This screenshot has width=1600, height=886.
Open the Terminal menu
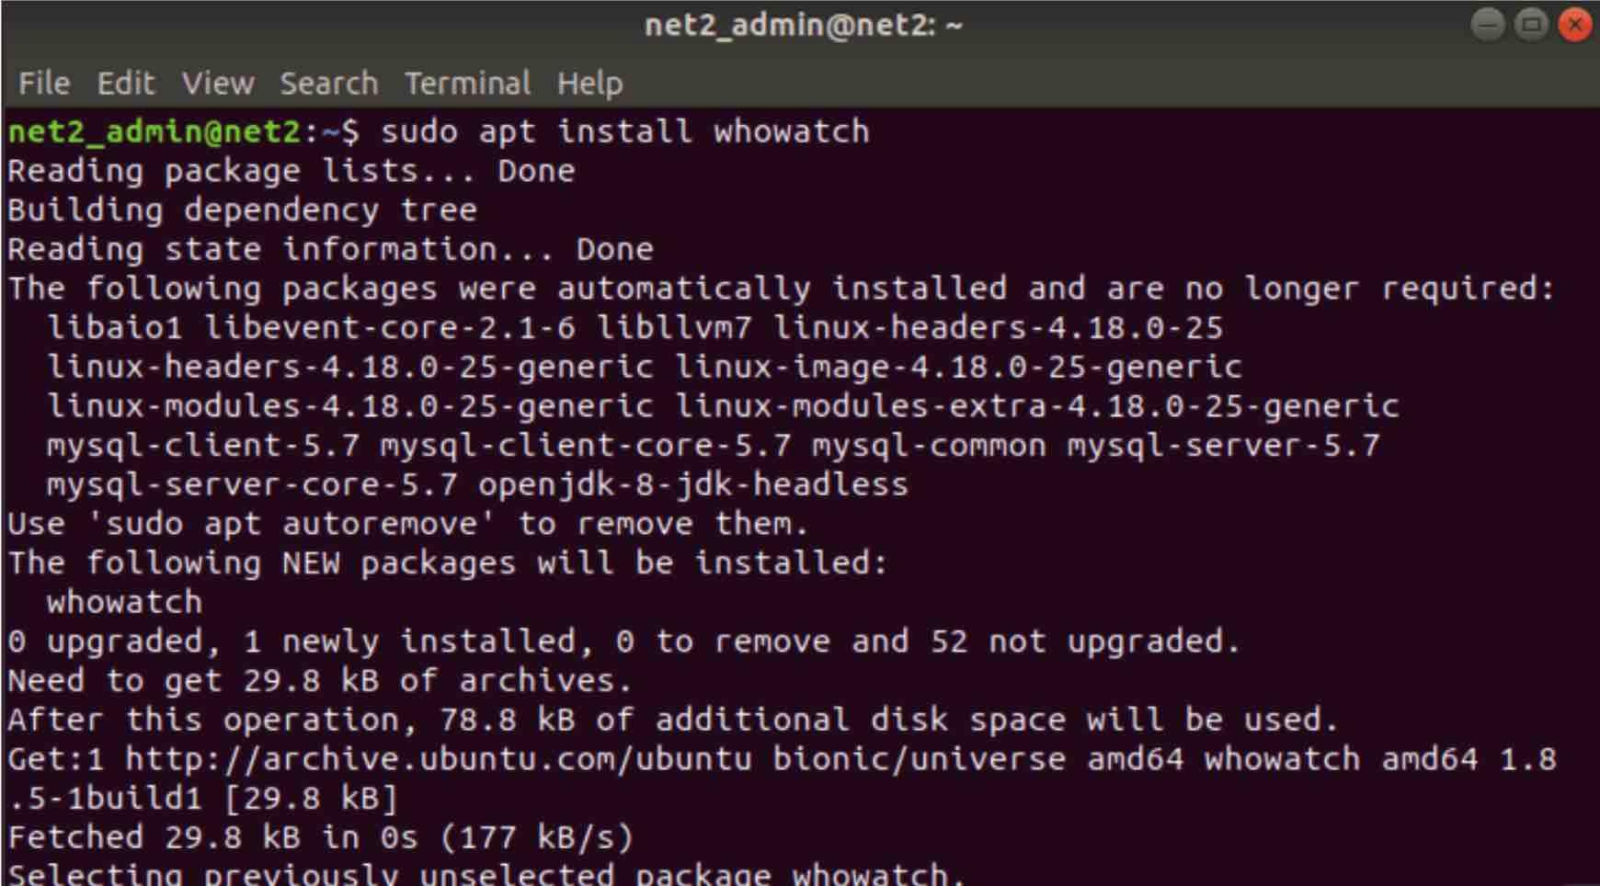468,84
